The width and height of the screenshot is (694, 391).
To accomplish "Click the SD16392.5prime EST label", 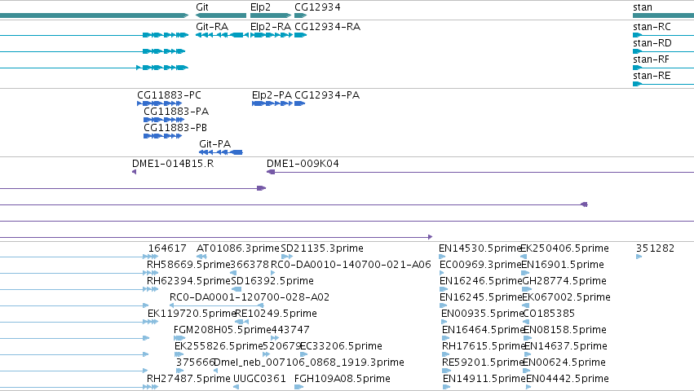I will pos(272,281).
